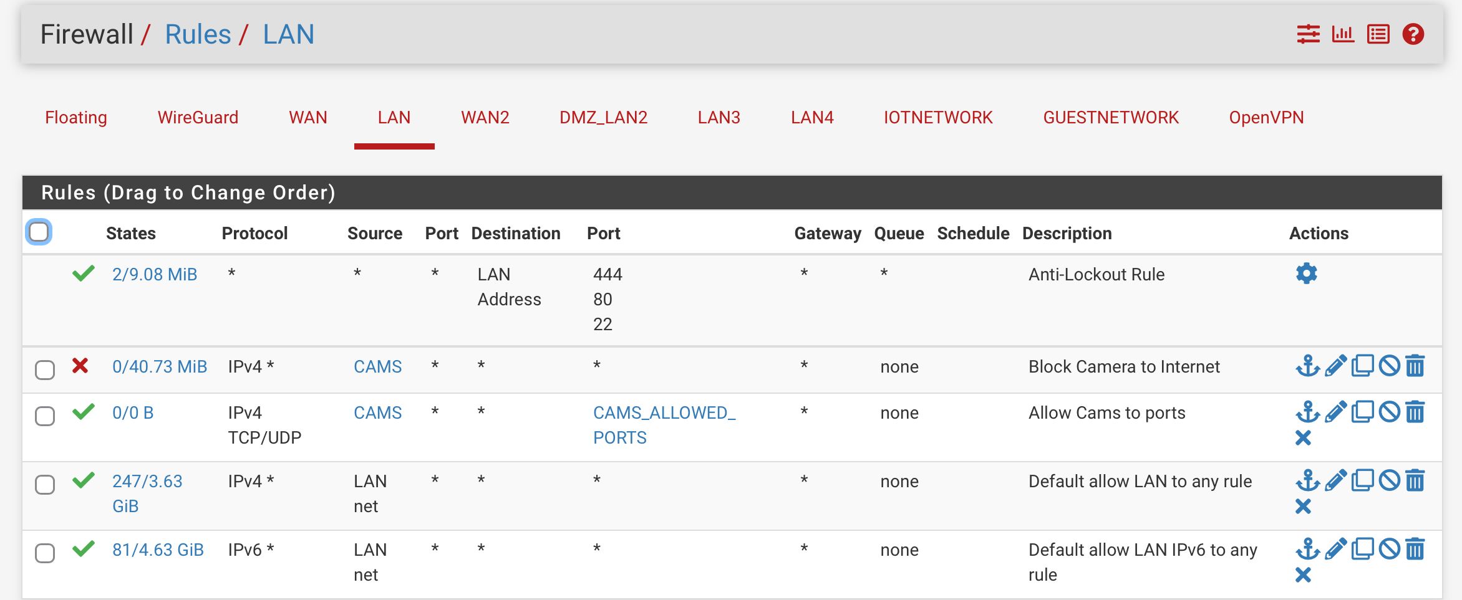This screenshot has width=1462, height=600.
Task: Copy the Allow Cams to ports rule
Action: point(1362,412)
